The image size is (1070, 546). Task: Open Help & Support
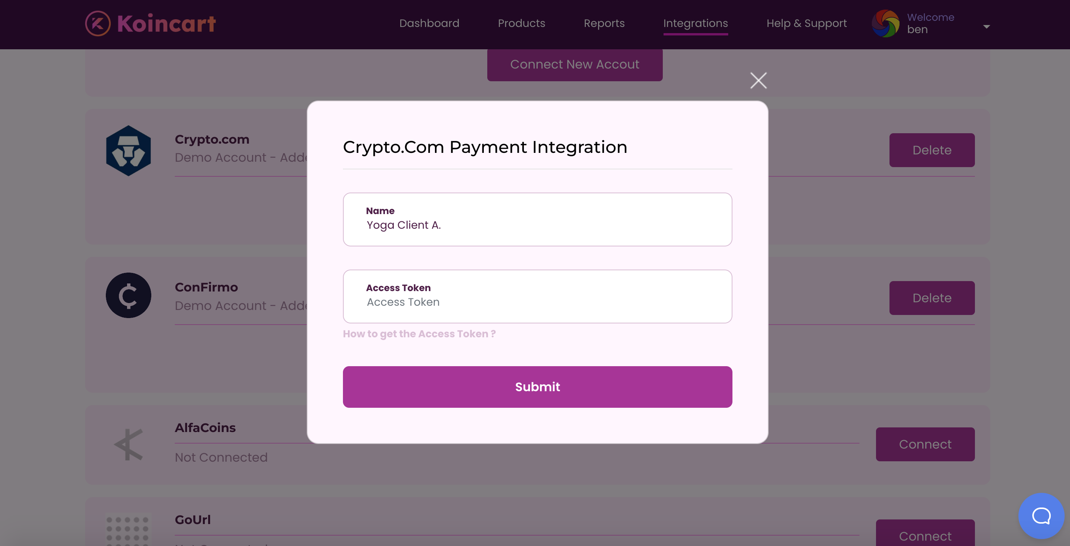(x=806, y=23)
